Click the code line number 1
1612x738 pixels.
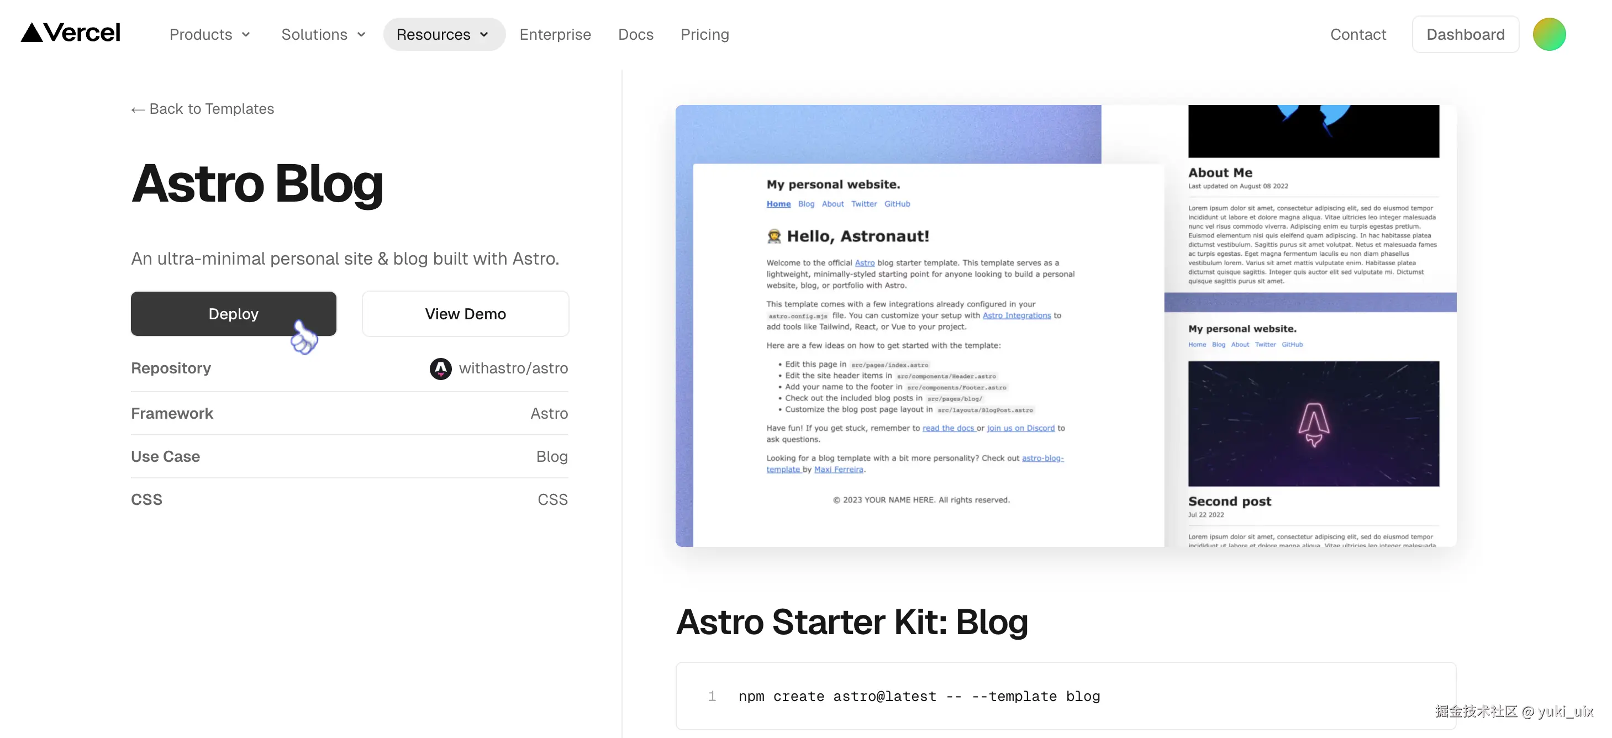(x=712, y=696)
